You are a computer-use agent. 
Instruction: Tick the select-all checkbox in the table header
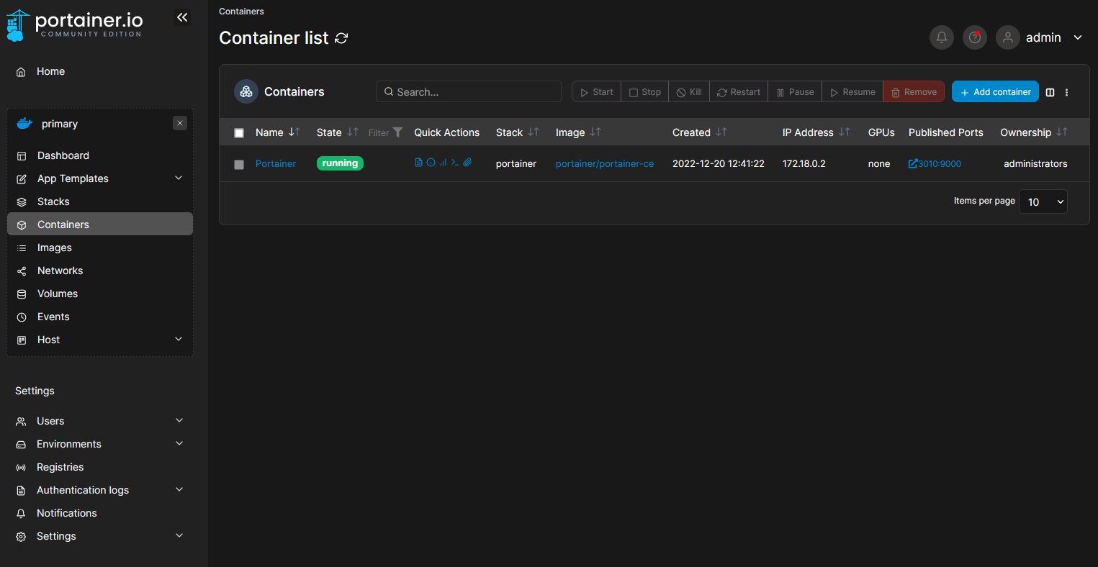click(239, 133)
